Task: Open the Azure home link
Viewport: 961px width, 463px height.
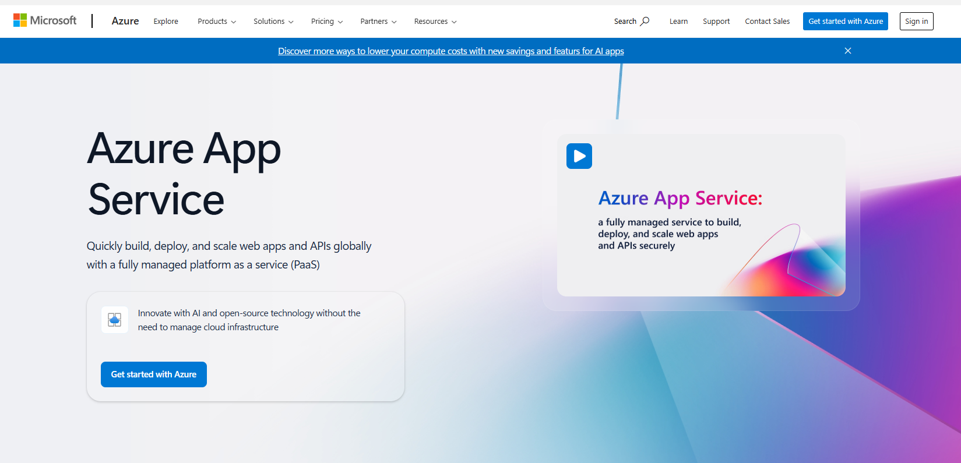Action: tap(125, 21)
